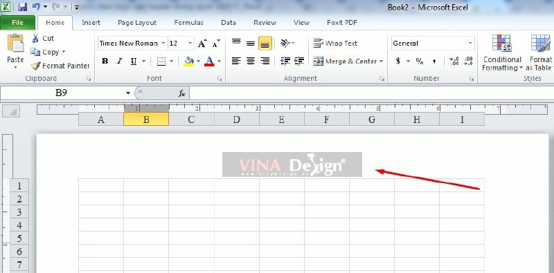Switch to the Page Layout tab
554x273 pixels.
pos(137,23)
